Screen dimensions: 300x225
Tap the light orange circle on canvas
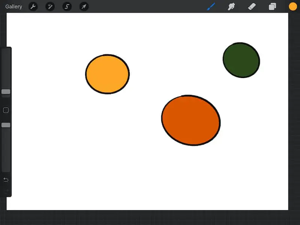coord(107,74)
